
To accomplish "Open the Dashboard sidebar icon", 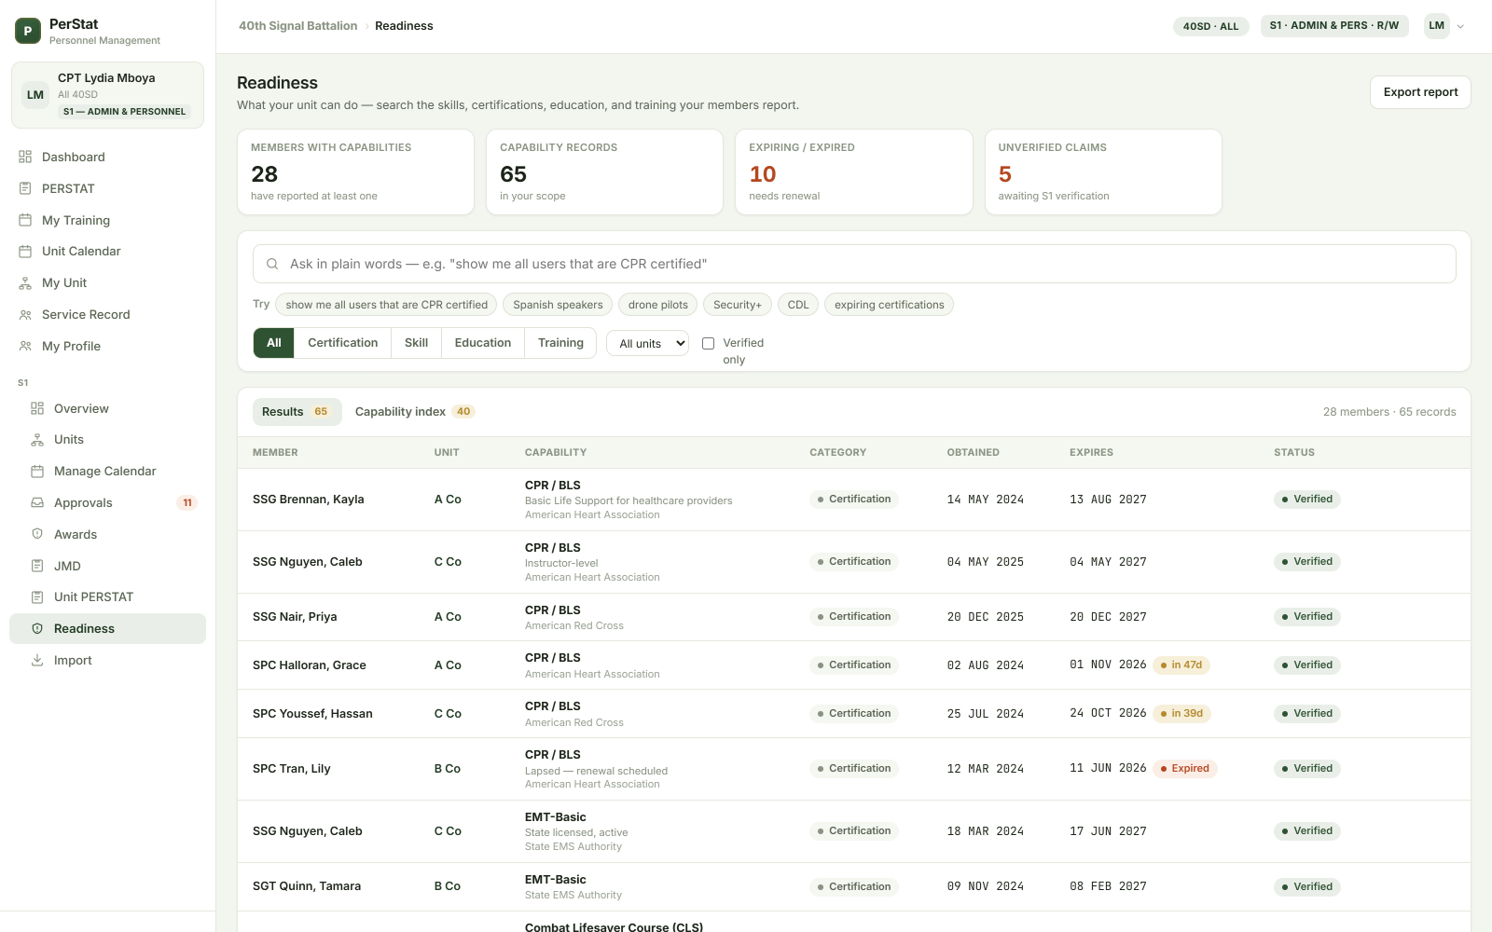I will coord(25,157).
